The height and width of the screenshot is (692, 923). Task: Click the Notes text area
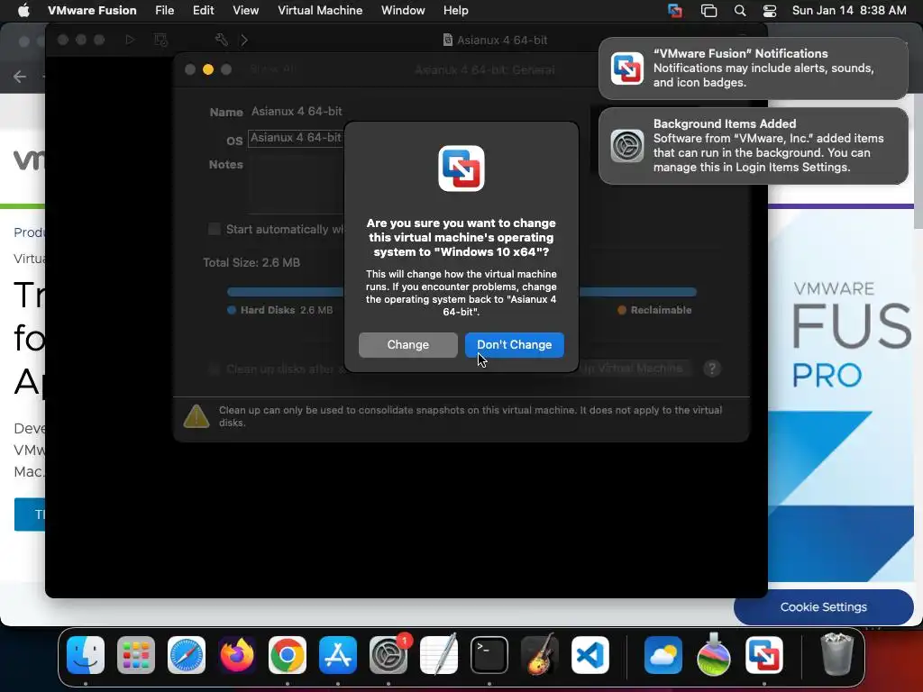(x=296, y=186)
